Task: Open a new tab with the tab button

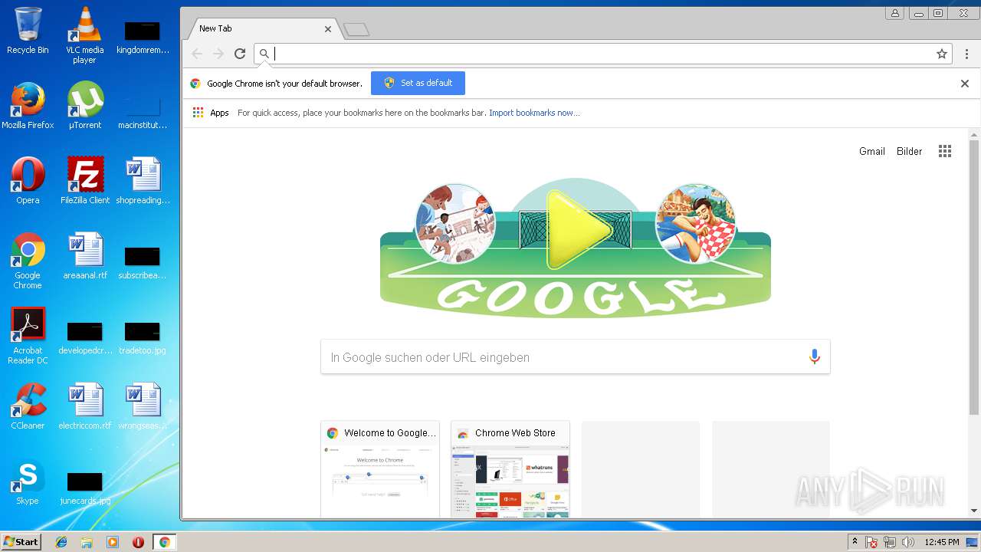Action: 356,30
